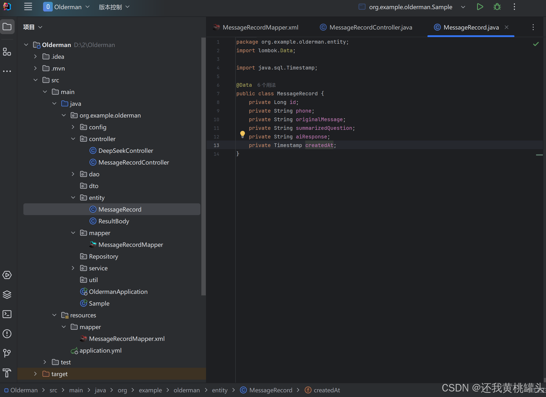Click the entity breadcrumb in status bar
Image resolution: width=546 pixels, height=397 pixels.
pos(220,390)
